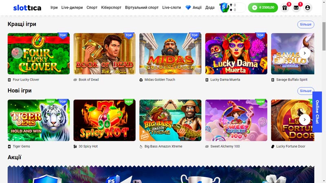This screenshot has width=326, height=183.
Task: Open the envelope messages icon
Action: click(296, 8)
